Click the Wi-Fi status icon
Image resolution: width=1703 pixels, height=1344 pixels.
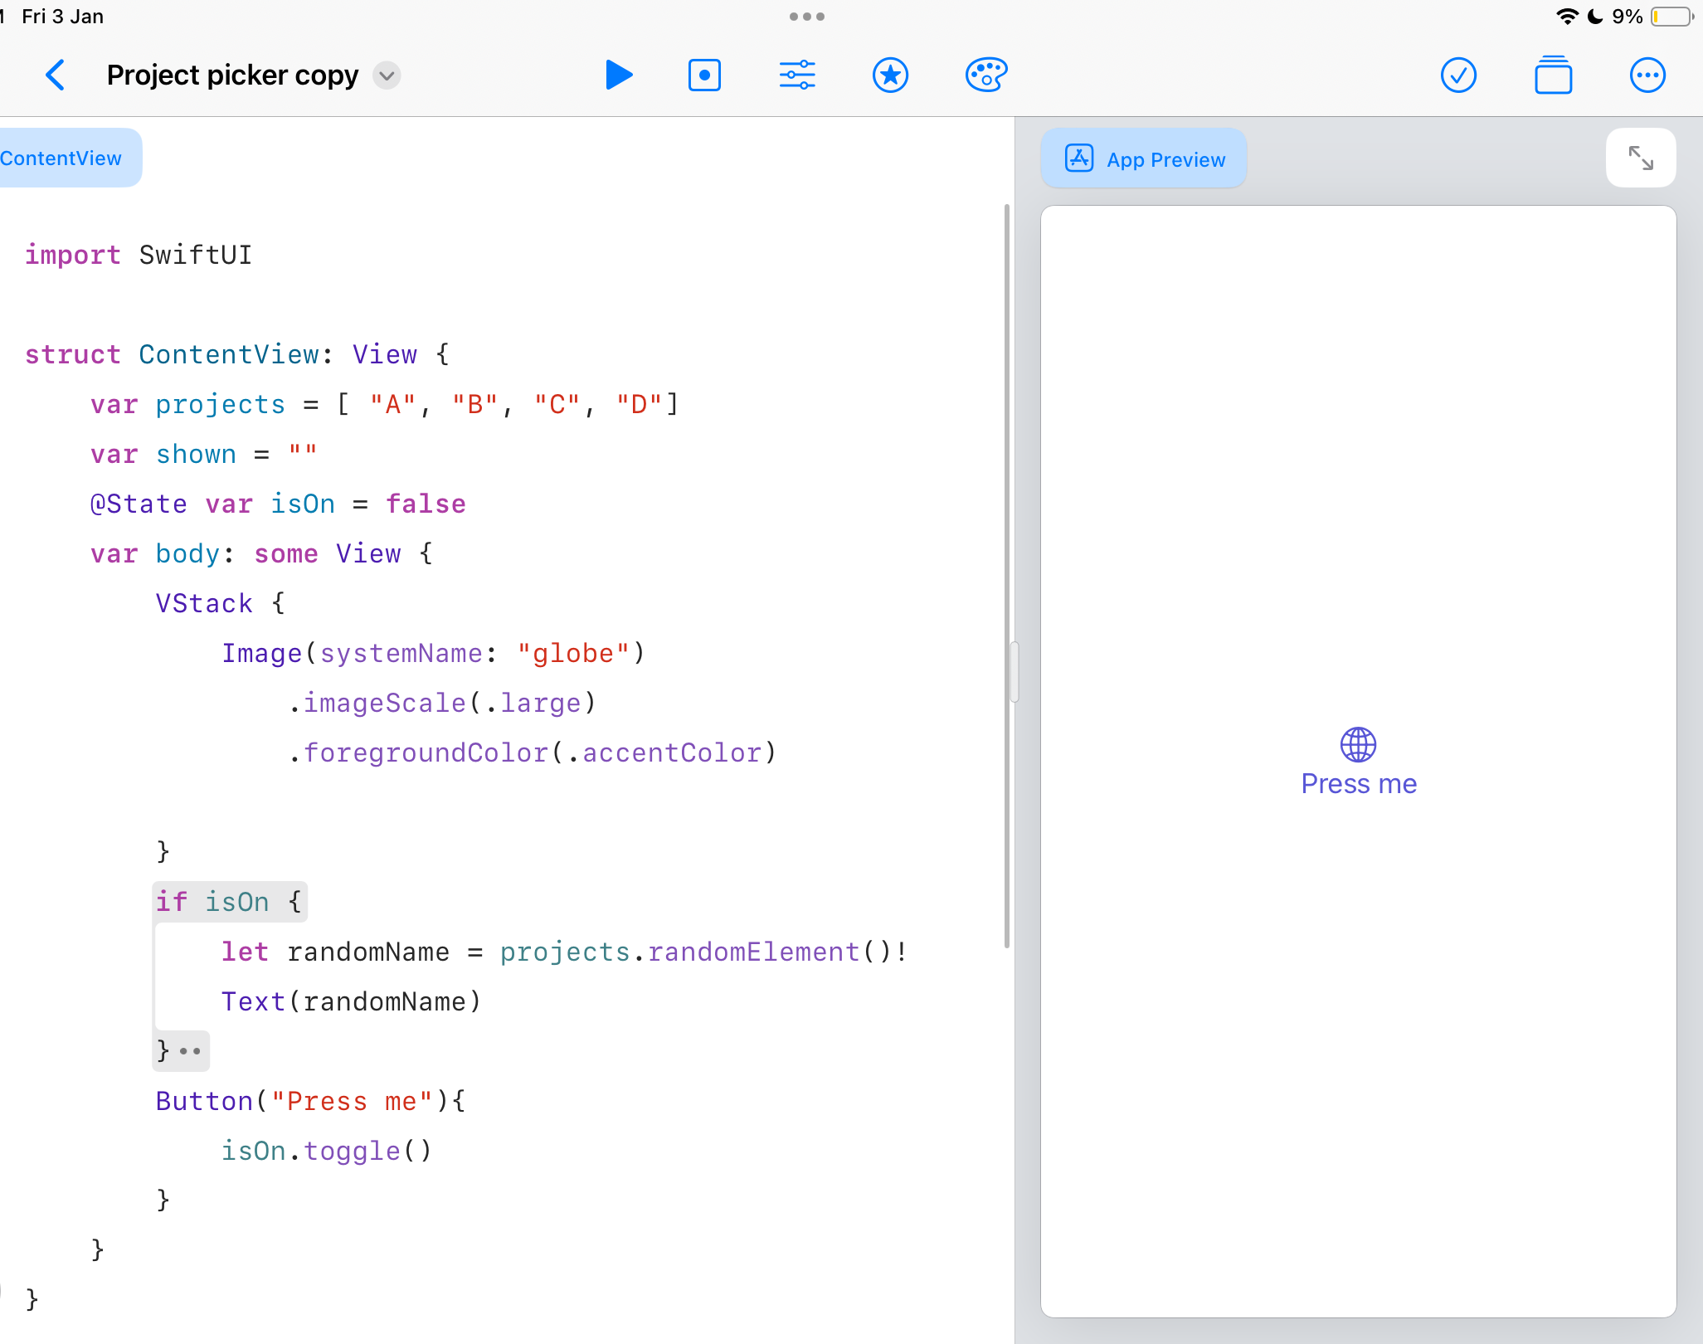1567,17
